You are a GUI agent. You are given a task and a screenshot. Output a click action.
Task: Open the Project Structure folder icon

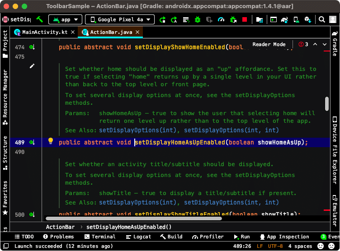point(260,20)
